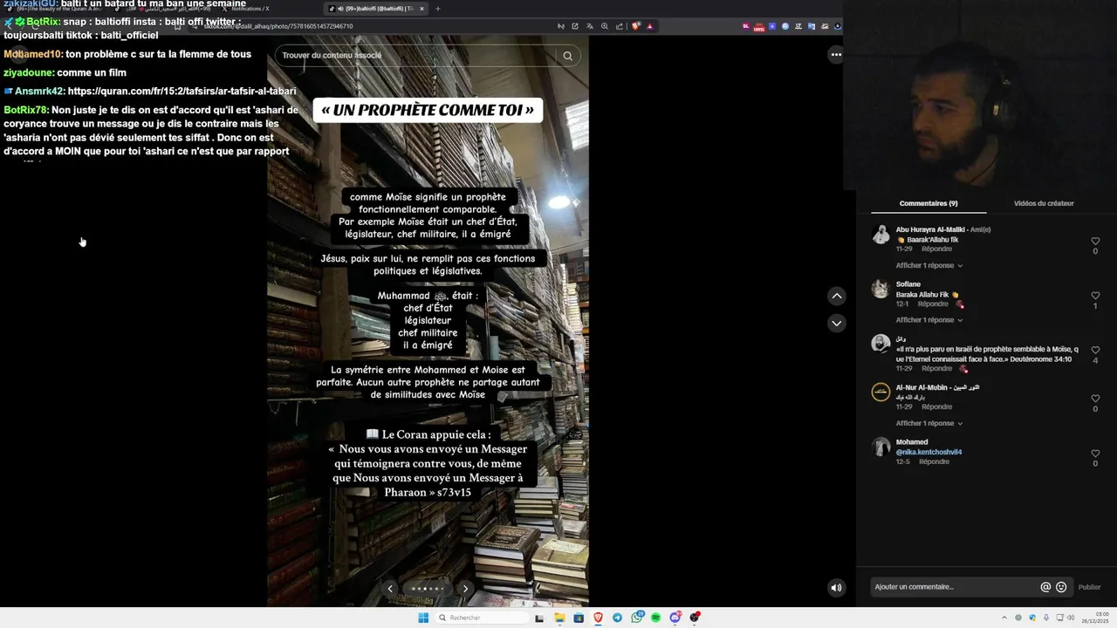The height and width of the screenshot is (628, 1117).
Task: Click the browser address bar URL
Action: pyautogui.click(x=279, y=26)
